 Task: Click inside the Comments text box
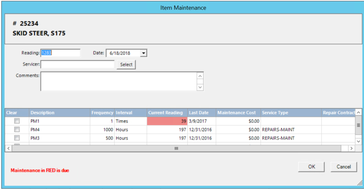click(x=119, y=81)
